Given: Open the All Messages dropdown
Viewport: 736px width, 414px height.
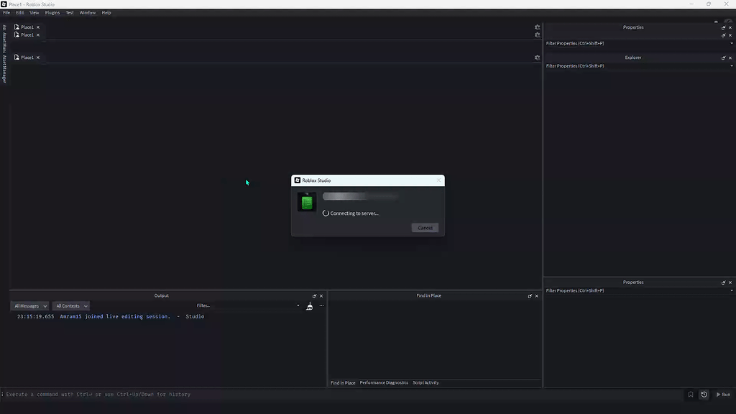Looking at the screenshot, I should click(x=29, y=306).
